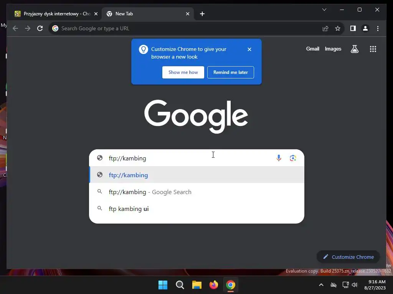This screenshot has width=393, height=294.
Task: Open the Google apps grid
Action: coord(373,49)
